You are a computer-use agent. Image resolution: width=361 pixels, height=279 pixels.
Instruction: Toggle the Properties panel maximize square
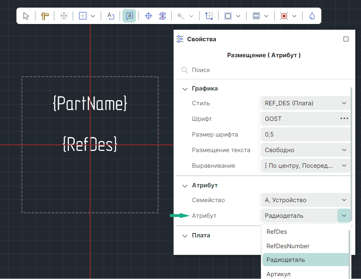click(x=346, y=39)
